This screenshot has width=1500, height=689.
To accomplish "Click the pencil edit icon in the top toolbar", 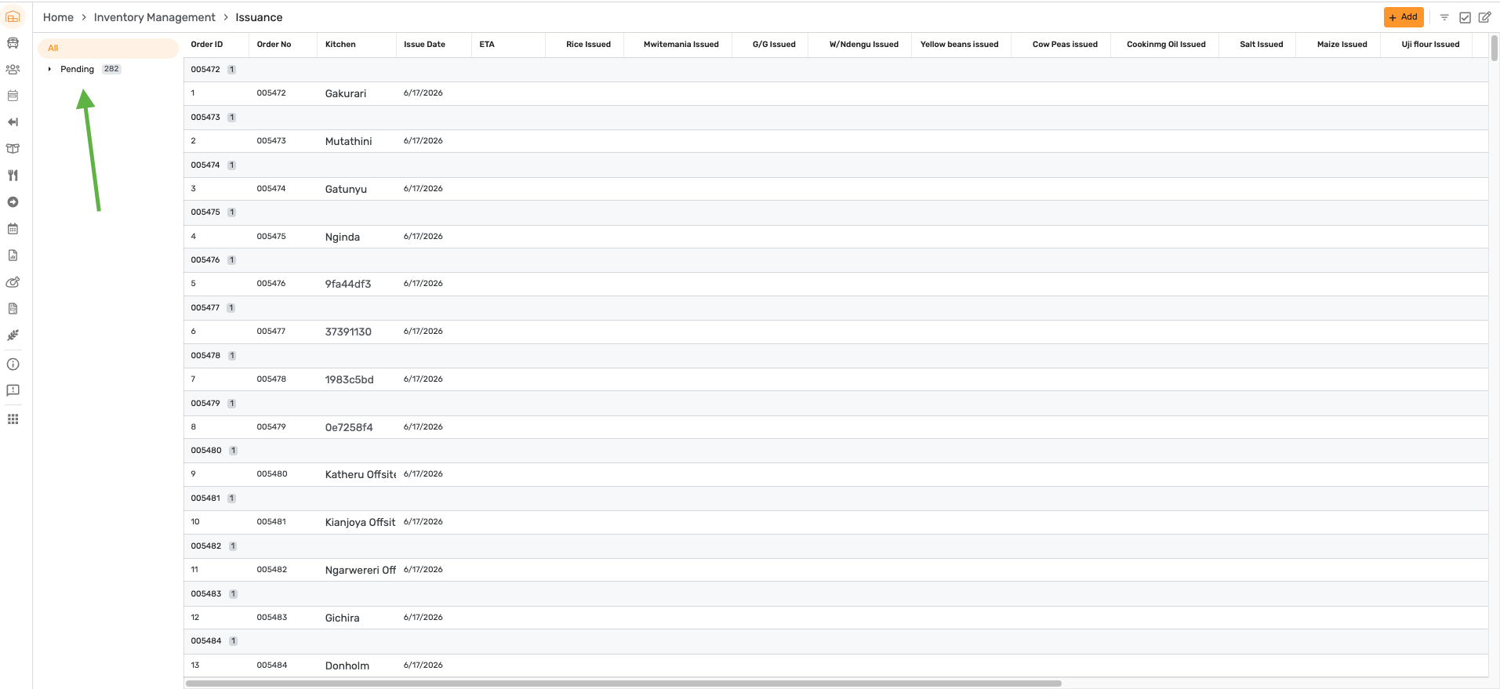I will point(1484,17).
